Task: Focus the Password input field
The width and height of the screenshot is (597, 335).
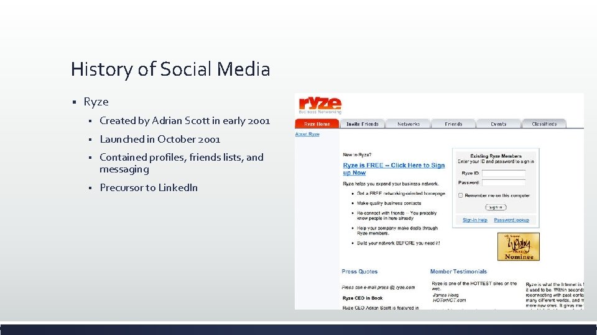Action: 503,182
